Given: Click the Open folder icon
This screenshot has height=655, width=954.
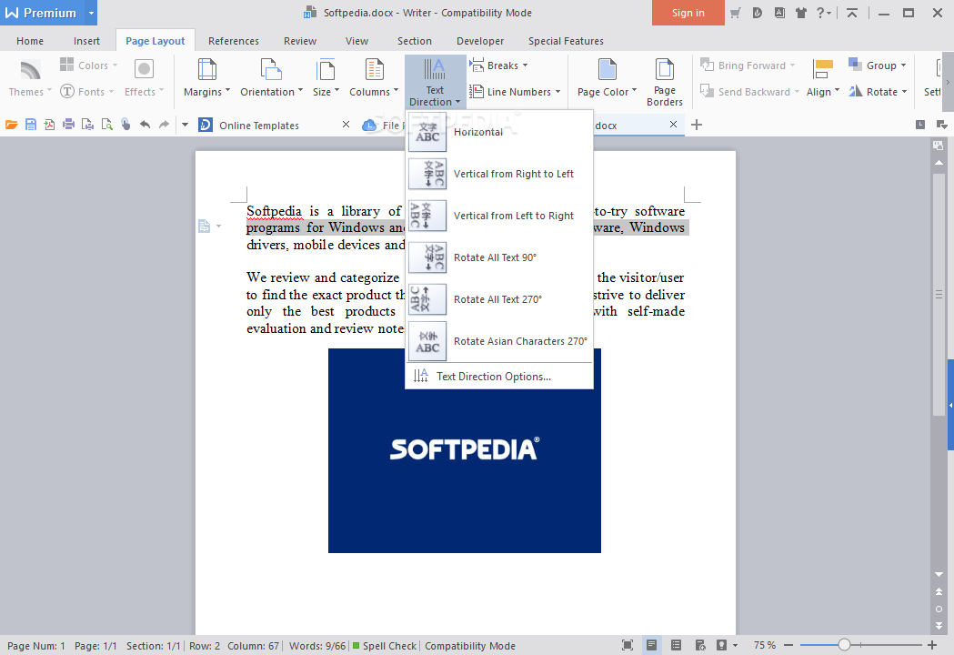Looking at the screenshot, I should coord(12,125).
